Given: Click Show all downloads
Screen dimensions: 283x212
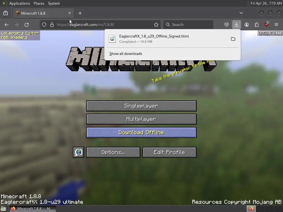Looking at the screenshot, I should click(x=126, y=54).
